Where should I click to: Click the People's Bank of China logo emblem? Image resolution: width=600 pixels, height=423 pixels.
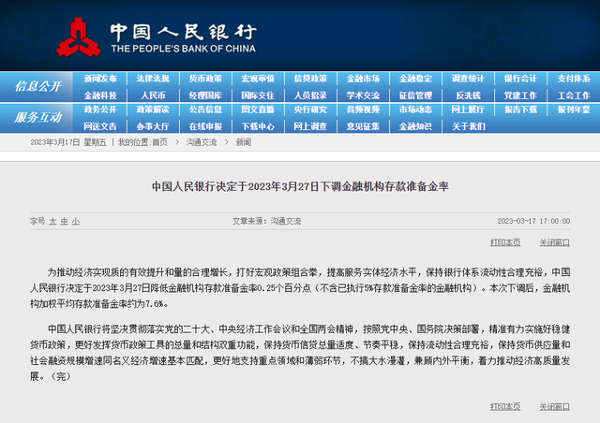(77, 36)
